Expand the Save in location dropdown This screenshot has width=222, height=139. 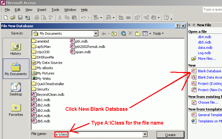pos(96,33)
